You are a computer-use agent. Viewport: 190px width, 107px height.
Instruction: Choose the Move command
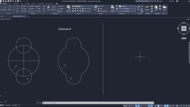coord(24,6)
